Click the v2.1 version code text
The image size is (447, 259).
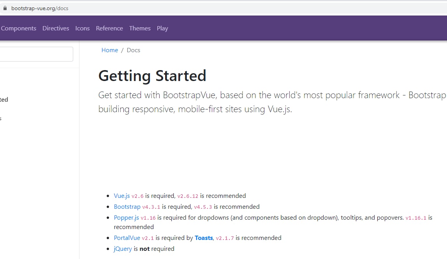pyautogui.click(x=148, y=238)
